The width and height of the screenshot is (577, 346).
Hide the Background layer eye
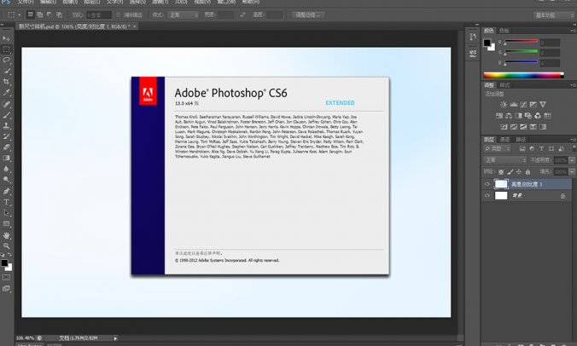(487, 195)
